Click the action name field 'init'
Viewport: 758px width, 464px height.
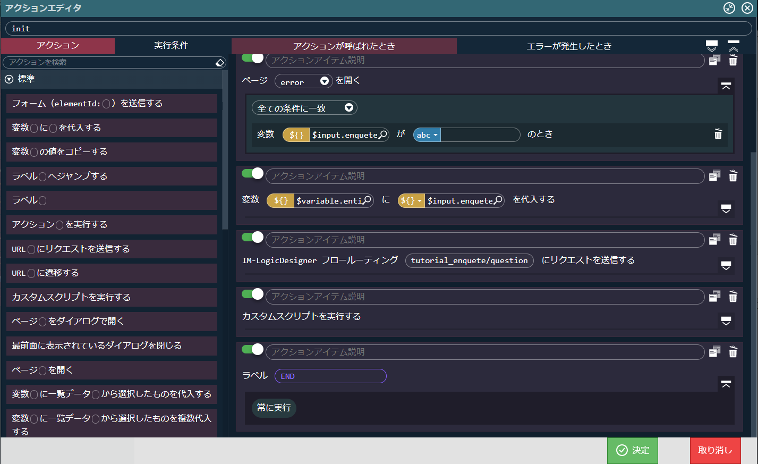tap(379, 29)
